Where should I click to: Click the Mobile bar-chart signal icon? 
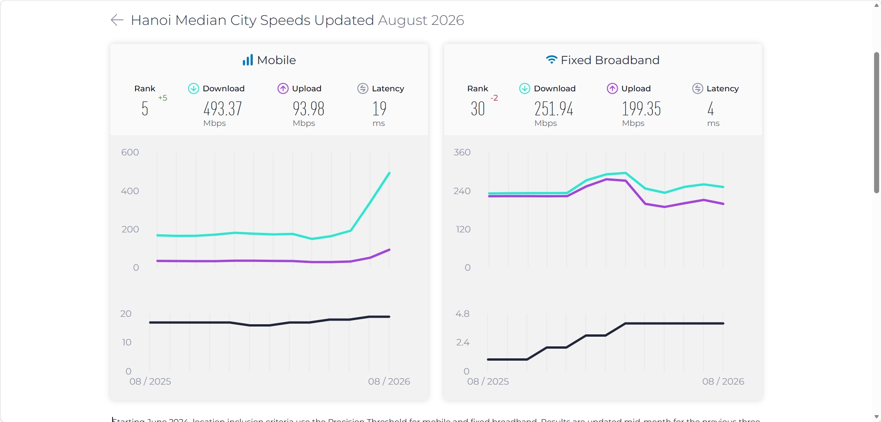[248, 60]
